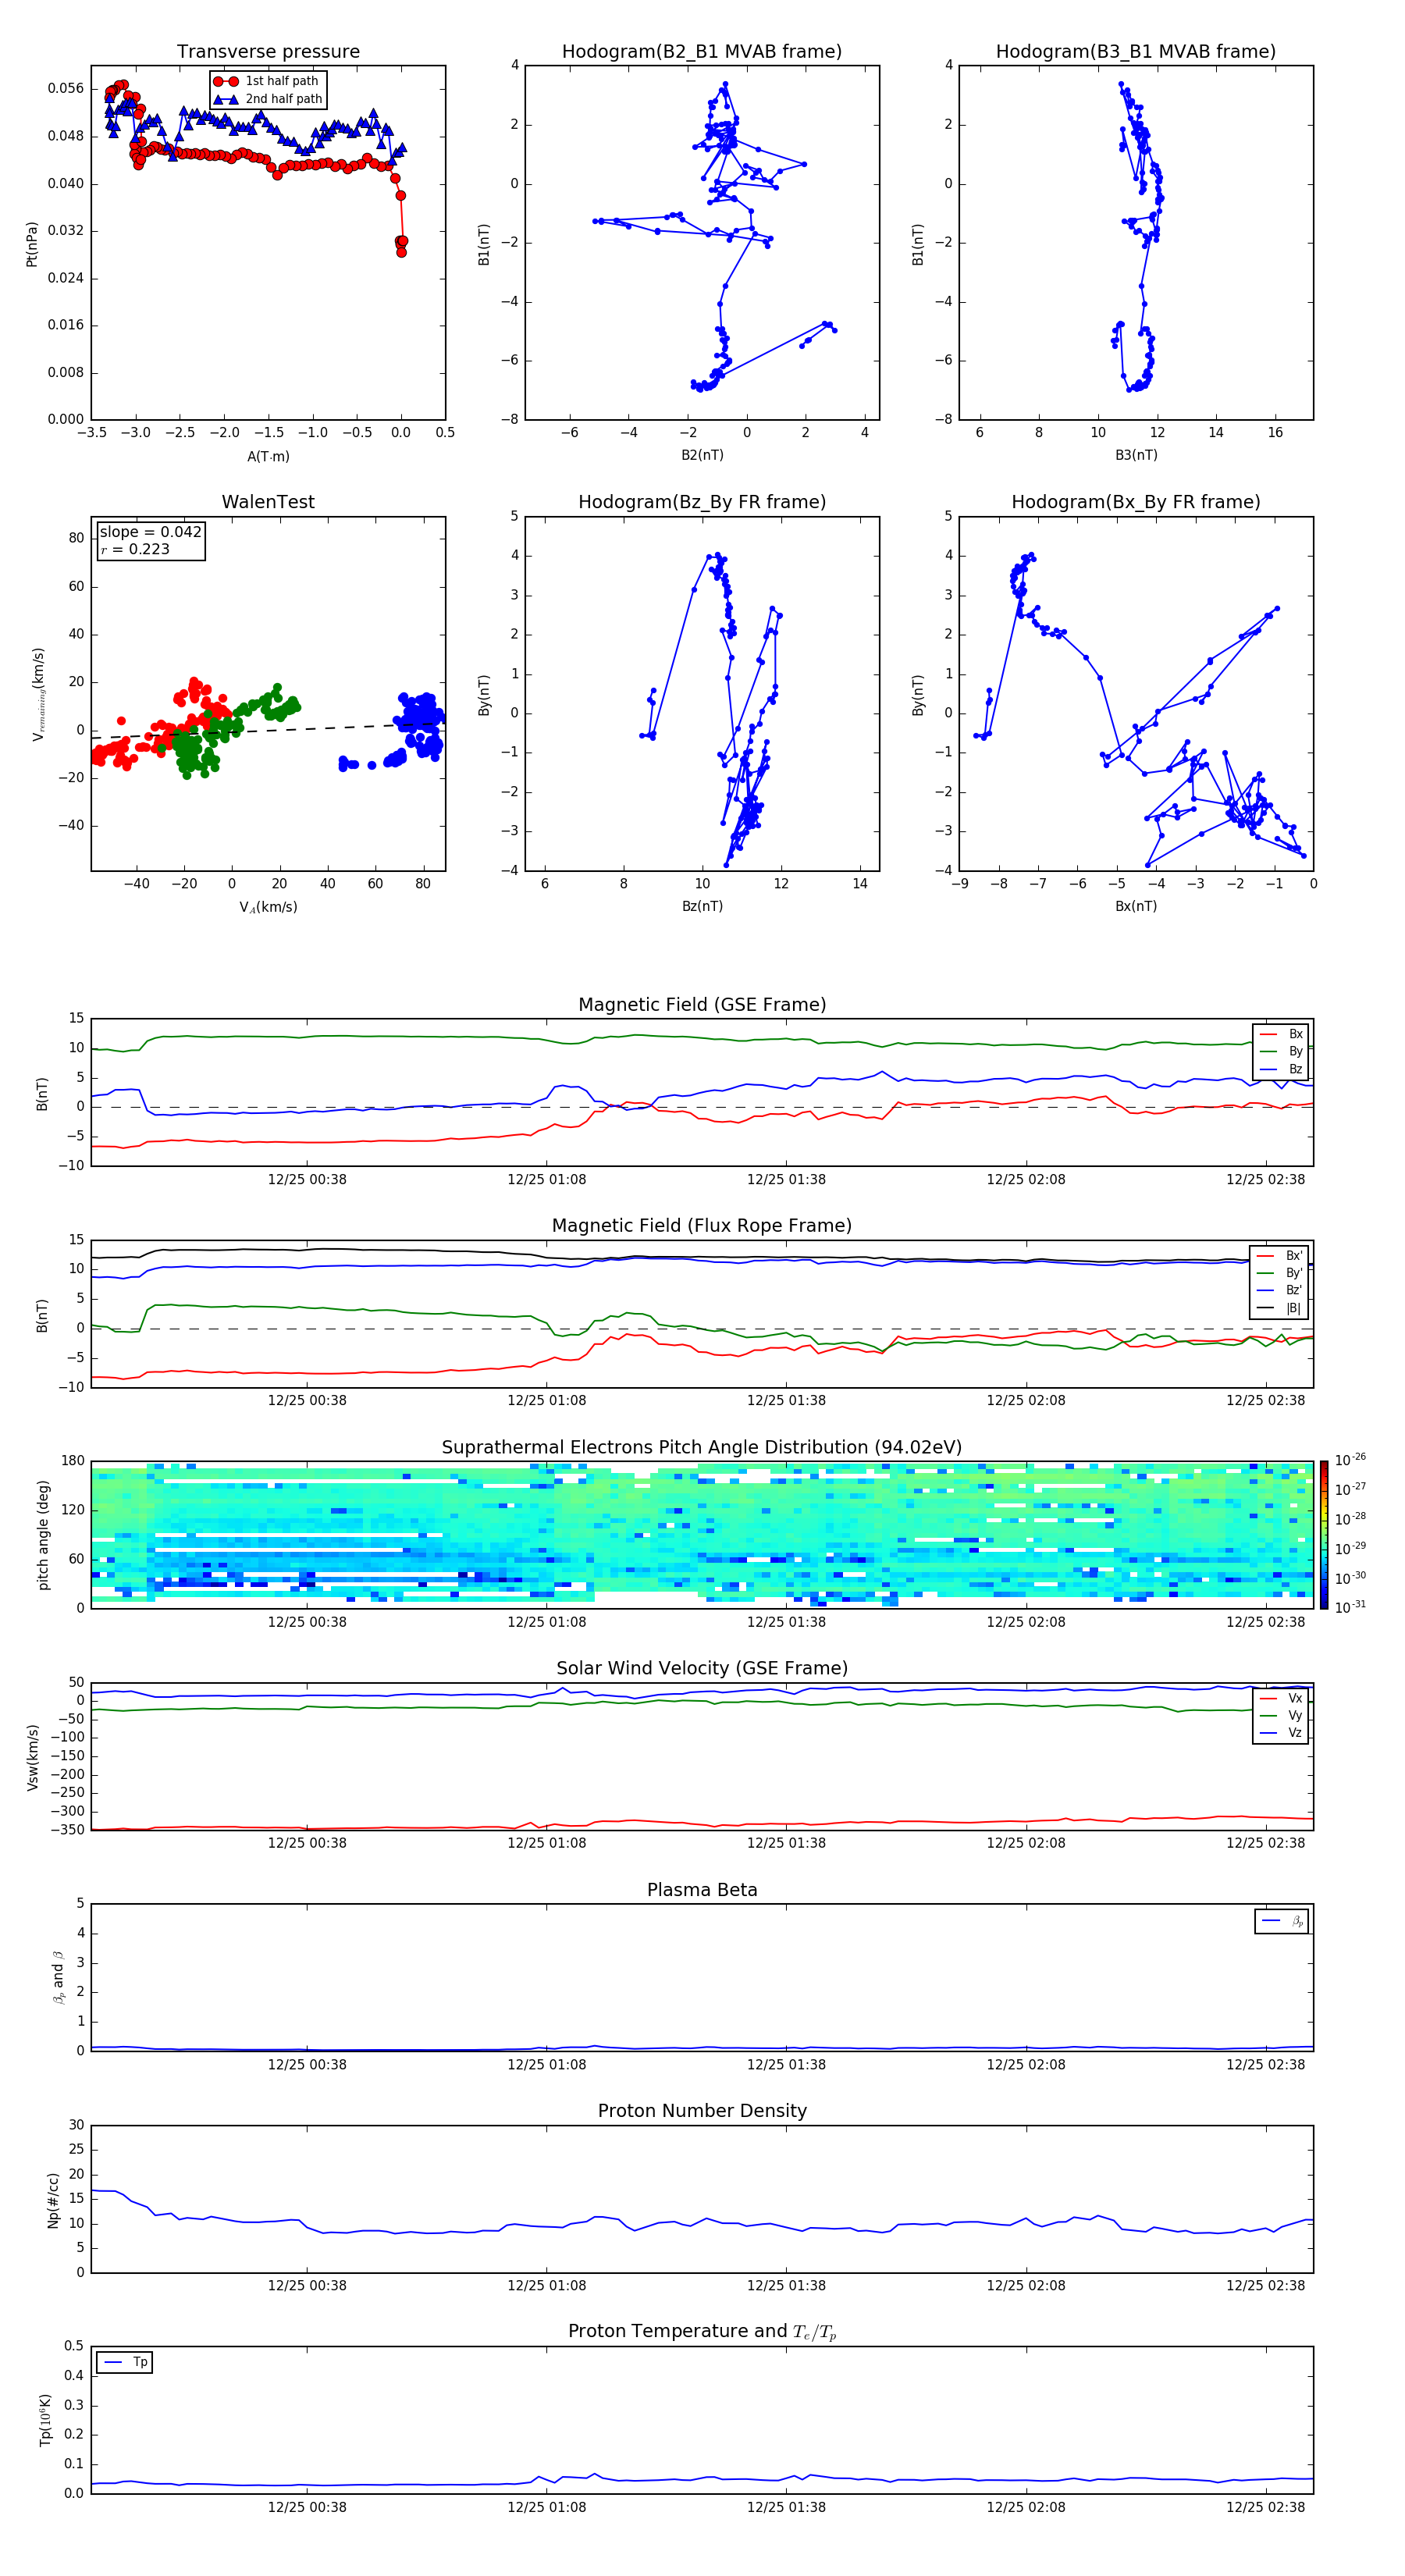Click the 'Hodogram(Bx_By FR frame)' title
The height and width of the screenshot is (2576, 1405).
tap(1136, 502)
